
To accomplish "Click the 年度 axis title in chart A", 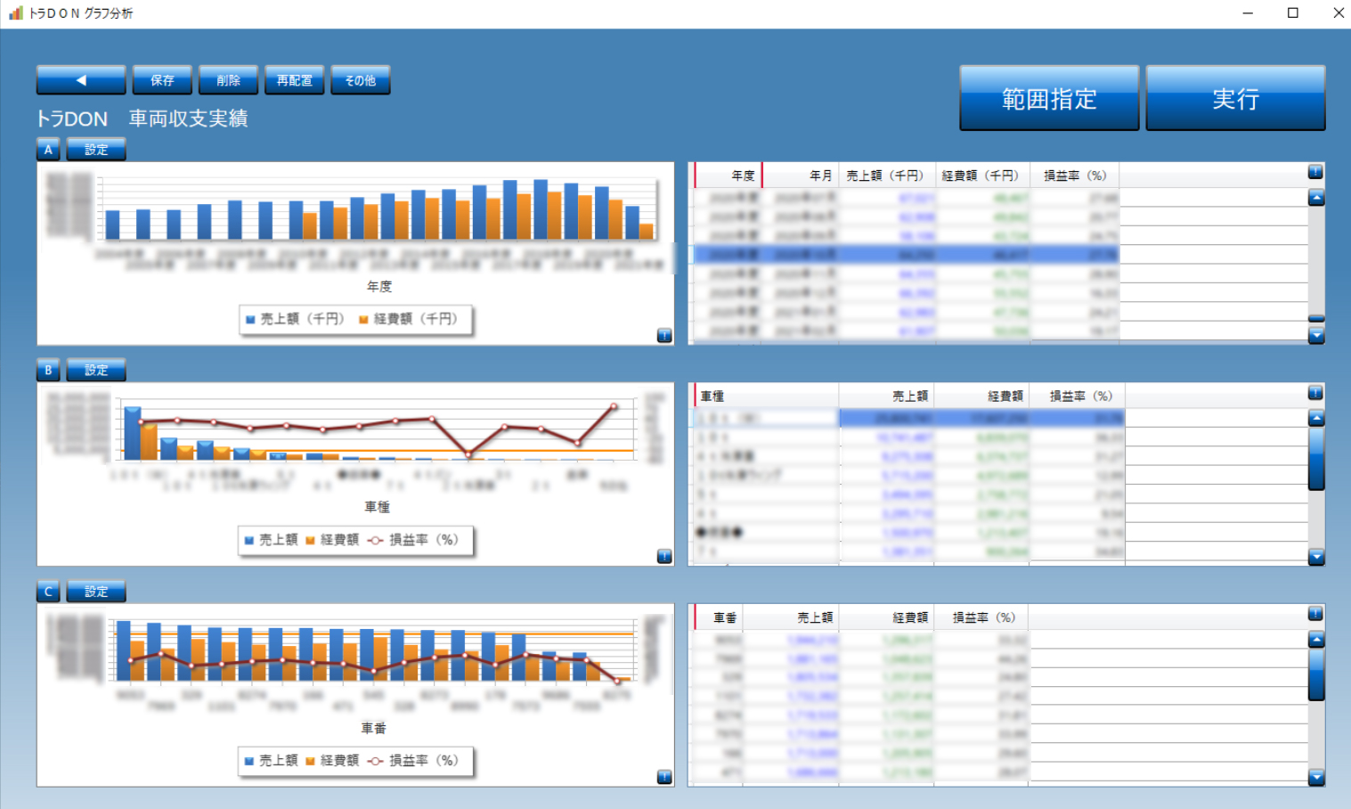I will click(379, 287).
